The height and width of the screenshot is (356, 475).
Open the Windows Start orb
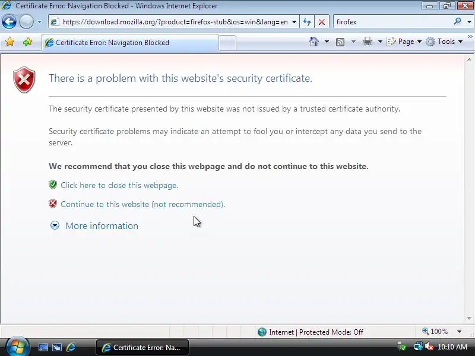pos(17,347)
